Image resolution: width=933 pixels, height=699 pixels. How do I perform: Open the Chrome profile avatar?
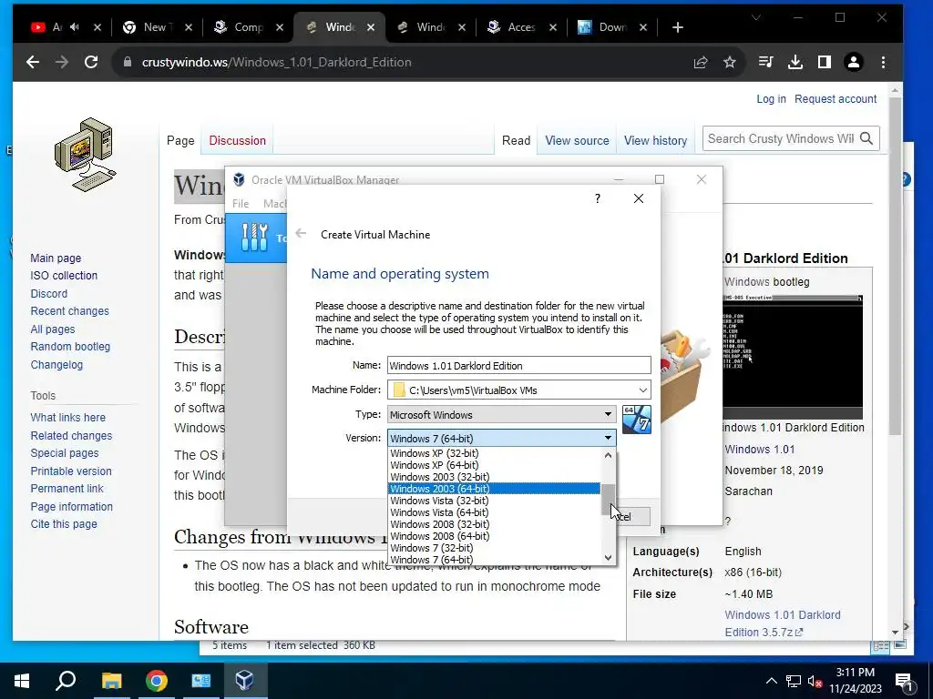pyautogui.click(x=853, y=62)
